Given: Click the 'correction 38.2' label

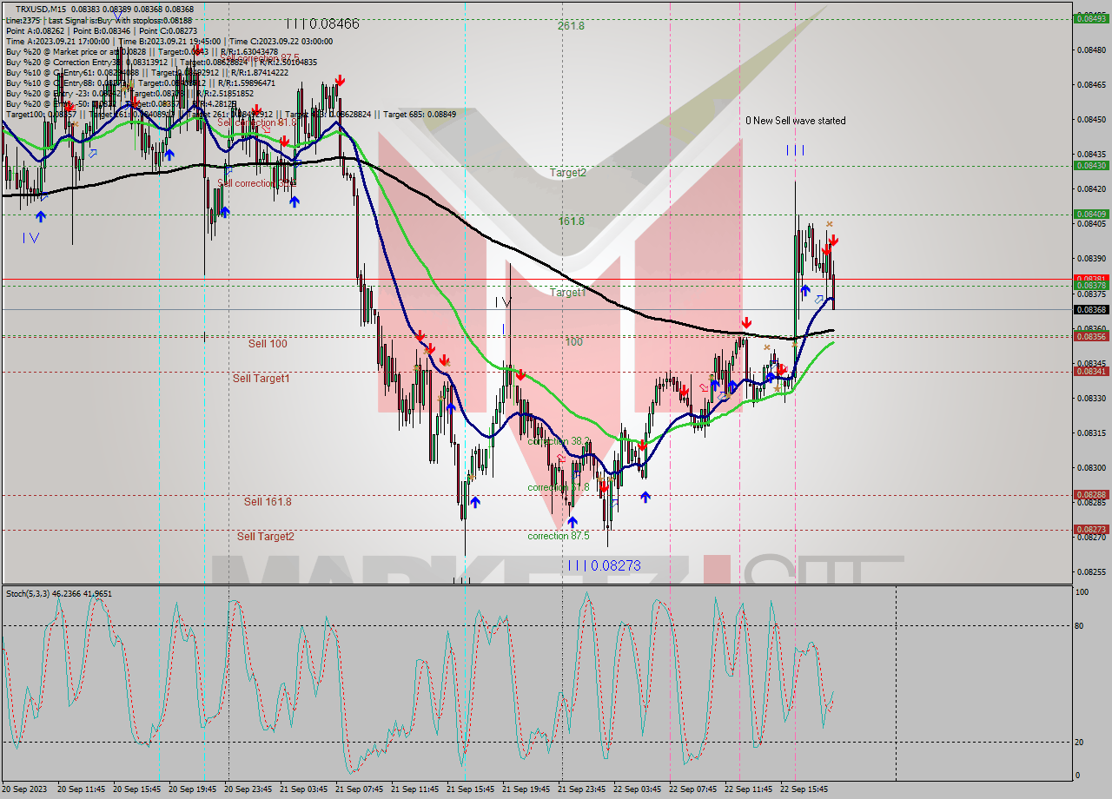Looking at the screenshot, I should 559,441.
